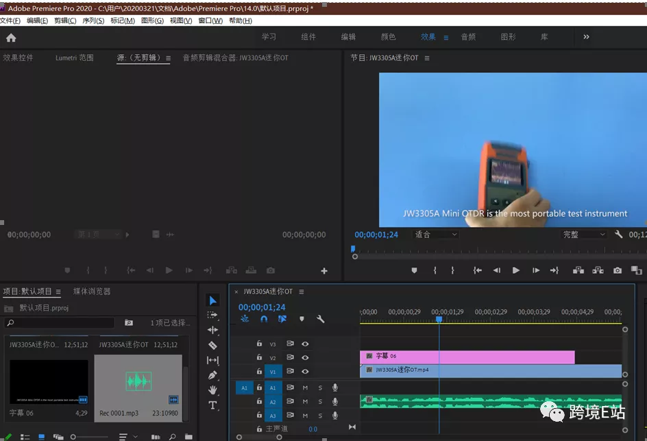
Task: Play the Program Monitor sequence
Action: pyautogui.click(x=516, y=270)
